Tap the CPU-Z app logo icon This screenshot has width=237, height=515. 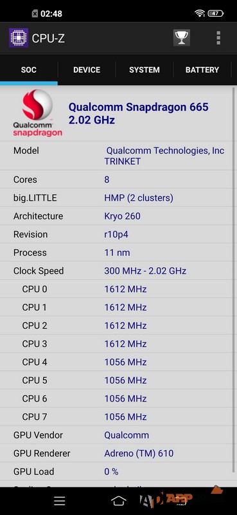pyautogui.click(x=19, y=38)
